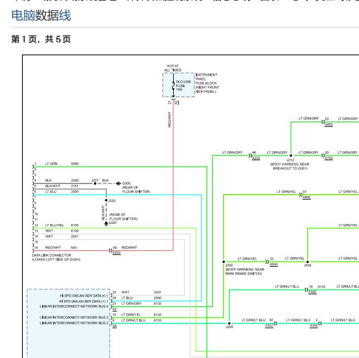
Task: Click the X202 connector label
Action: (x=269, y=326)
